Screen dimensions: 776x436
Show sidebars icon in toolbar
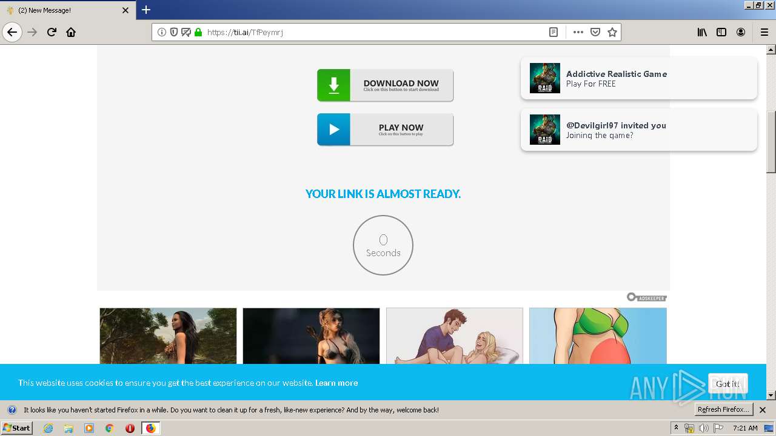click(721, 32)
